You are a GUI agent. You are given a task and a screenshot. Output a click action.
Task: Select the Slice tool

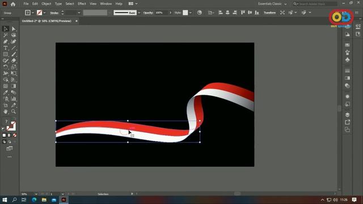pos(14,105)
